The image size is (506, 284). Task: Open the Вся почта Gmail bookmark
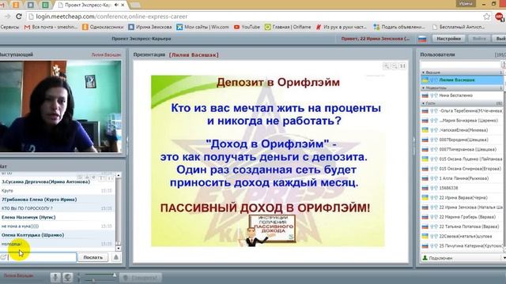[x=51, y=27]
